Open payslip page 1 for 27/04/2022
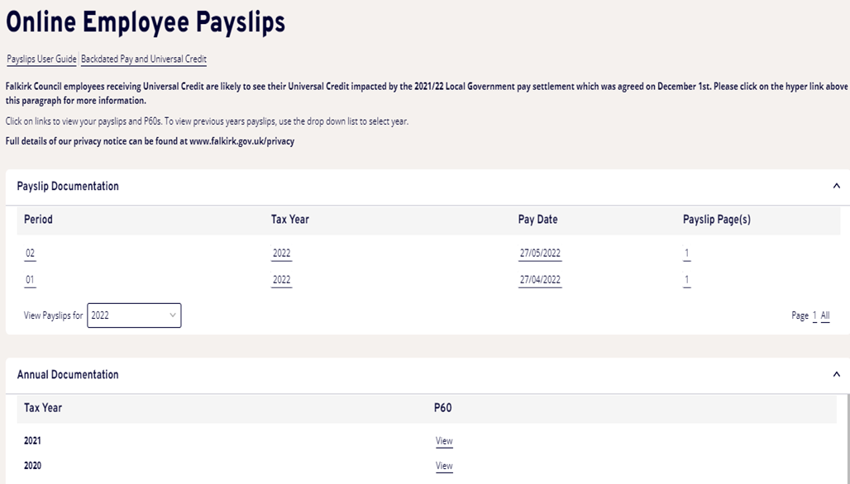This screenshot has height=484, width=850. 687,280
